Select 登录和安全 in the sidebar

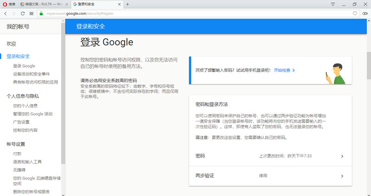[x=18, y=56]
